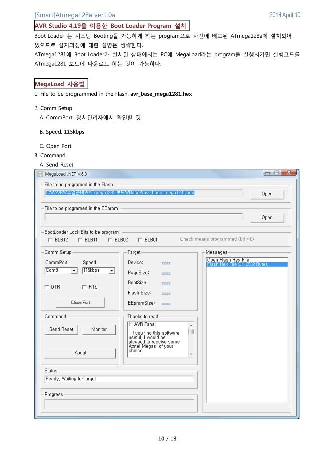
Task: Minimize the MegaLoad window
Action: (267, 173)
